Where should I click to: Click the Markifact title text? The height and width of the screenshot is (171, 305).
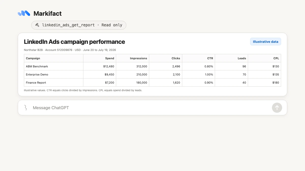pos(48,13)
